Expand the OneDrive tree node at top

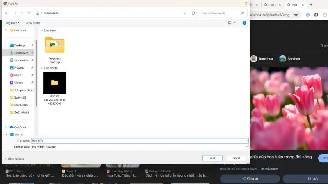point(6,30)
